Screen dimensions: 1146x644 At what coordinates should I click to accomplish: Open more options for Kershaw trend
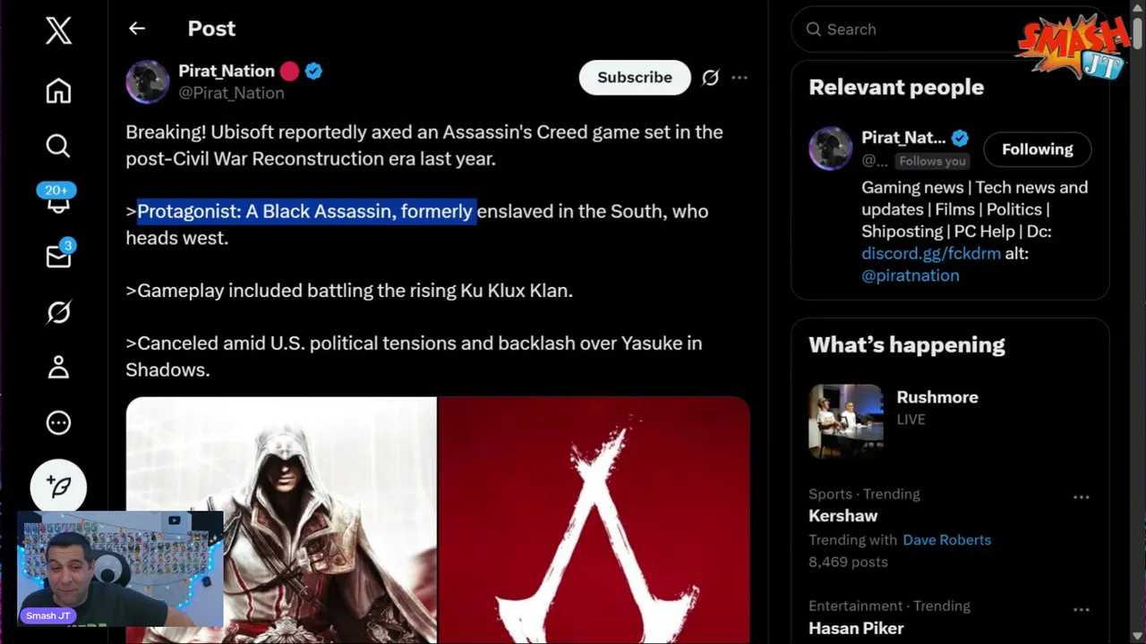(1082, 497)
